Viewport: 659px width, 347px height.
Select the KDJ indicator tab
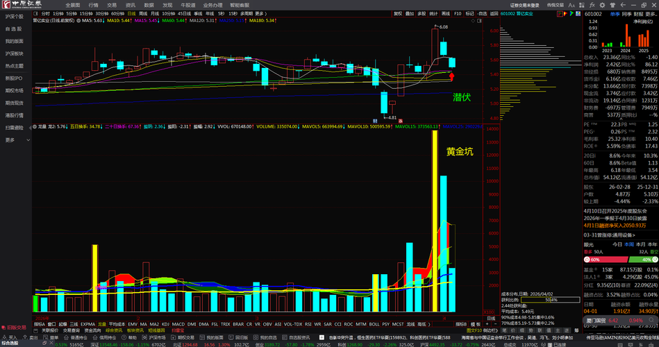(165, 324)
